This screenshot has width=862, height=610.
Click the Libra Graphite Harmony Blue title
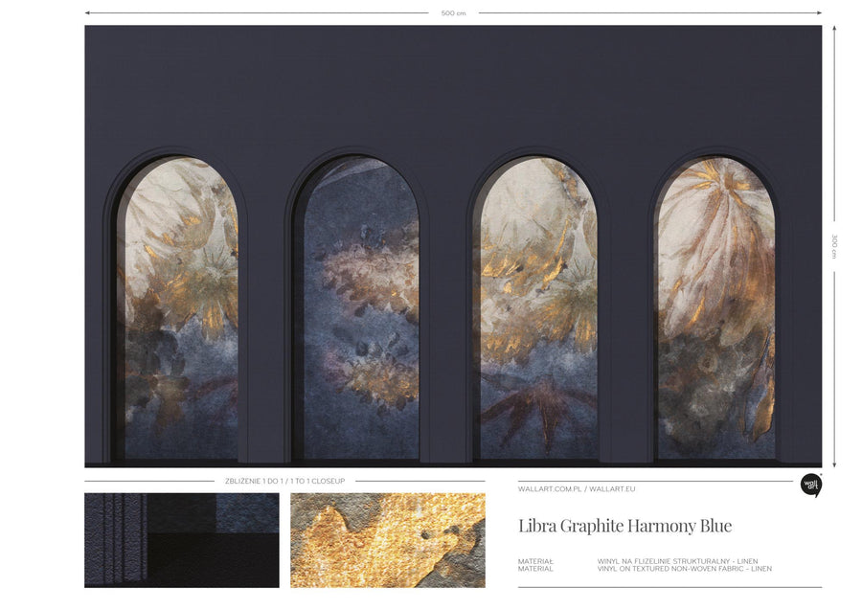[624, 526]
